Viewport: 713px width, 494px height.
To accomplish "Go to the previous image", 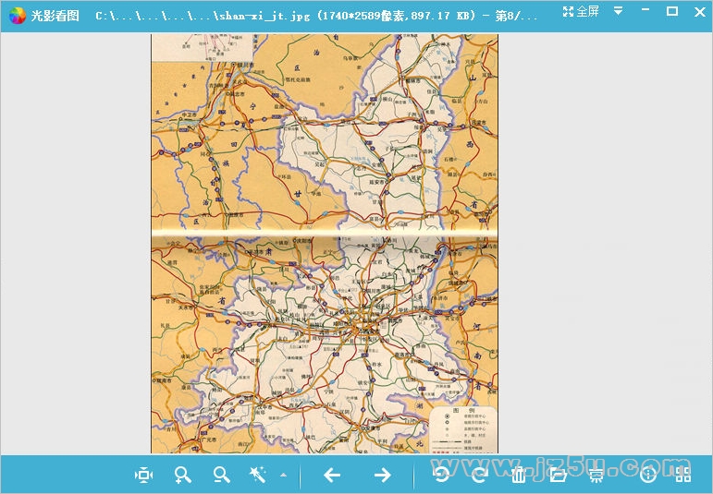I will pos(332,475).
